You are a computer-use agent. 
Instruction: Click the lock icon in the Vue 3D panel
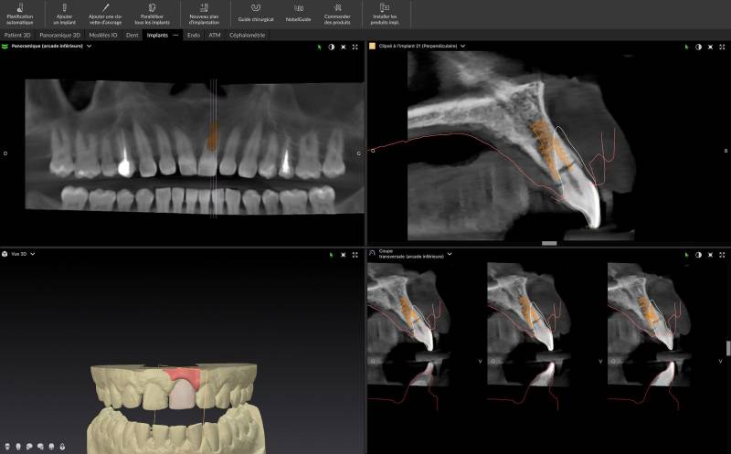click(x=62, y=447)
